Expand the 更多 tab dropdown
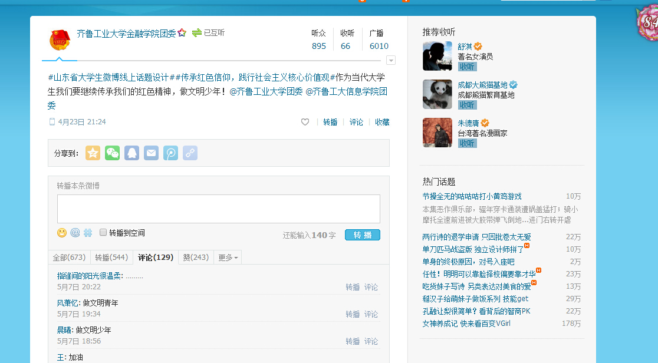Viewport: 658px width, 363px height. [x=228, y=258]
